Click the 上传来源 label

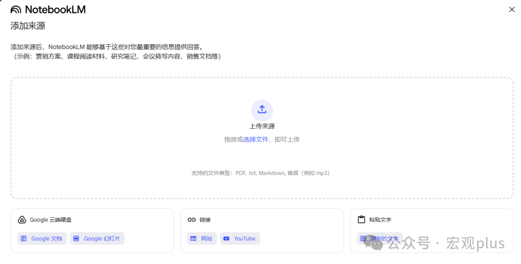[262, 126]
